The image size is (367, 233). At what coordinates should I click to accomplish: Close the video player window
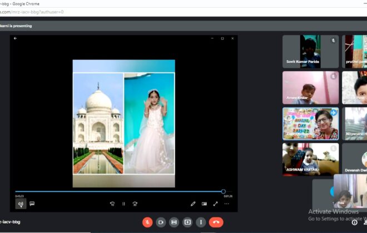(232, 38)
